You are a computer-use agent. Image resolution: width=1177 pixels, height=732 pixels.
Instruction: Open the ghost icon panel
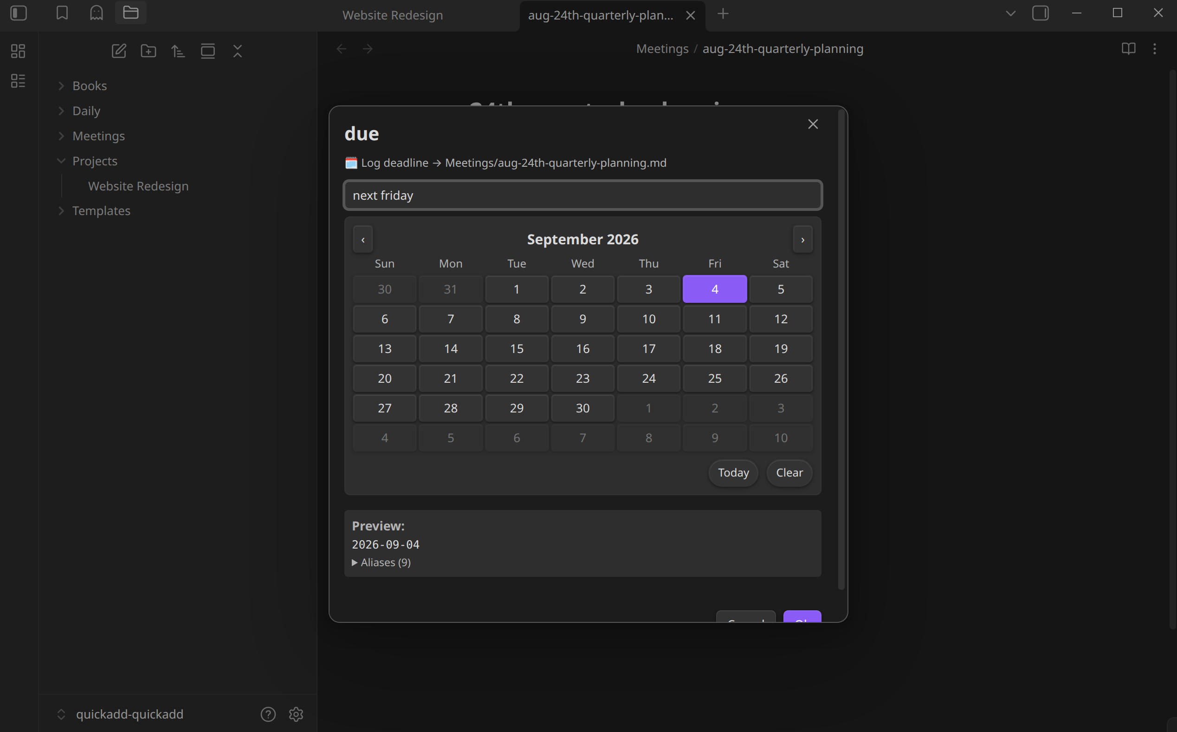coord(97,13)
